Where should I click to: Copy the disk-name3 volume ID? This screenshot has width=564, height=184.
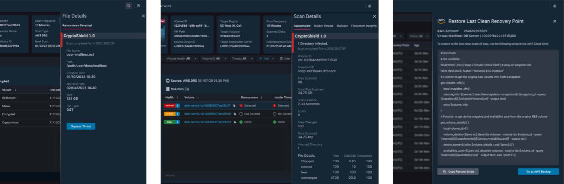click(234, 122)
